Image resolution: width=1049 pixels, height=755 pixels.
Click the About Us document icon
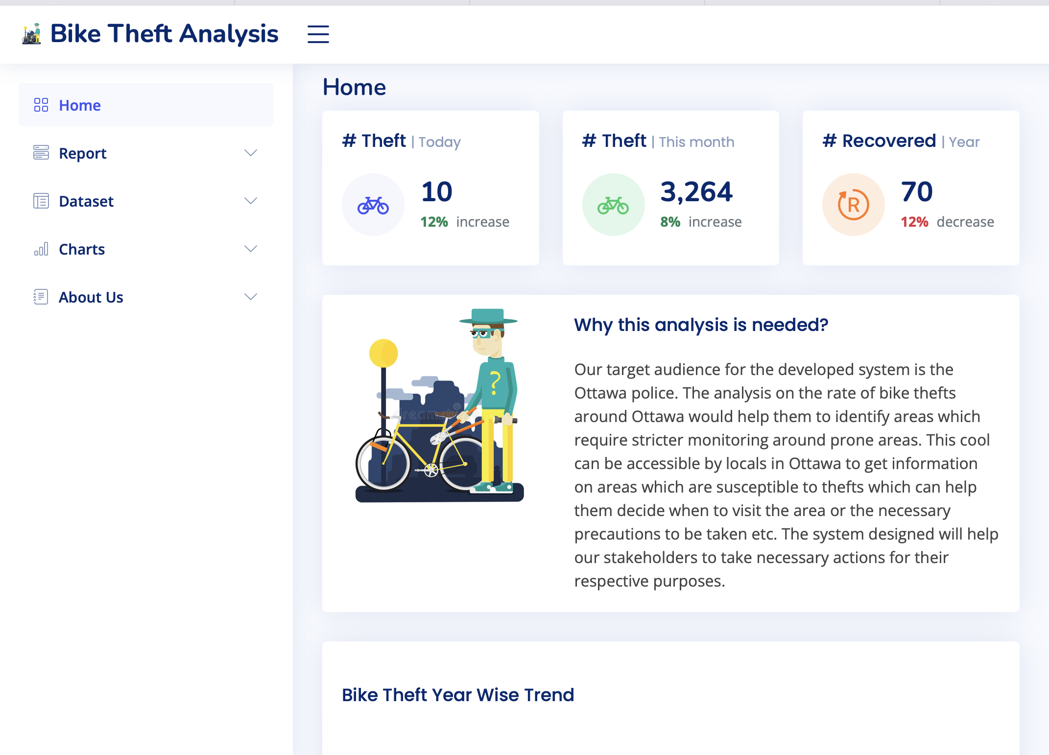click(x=41, y=297)
